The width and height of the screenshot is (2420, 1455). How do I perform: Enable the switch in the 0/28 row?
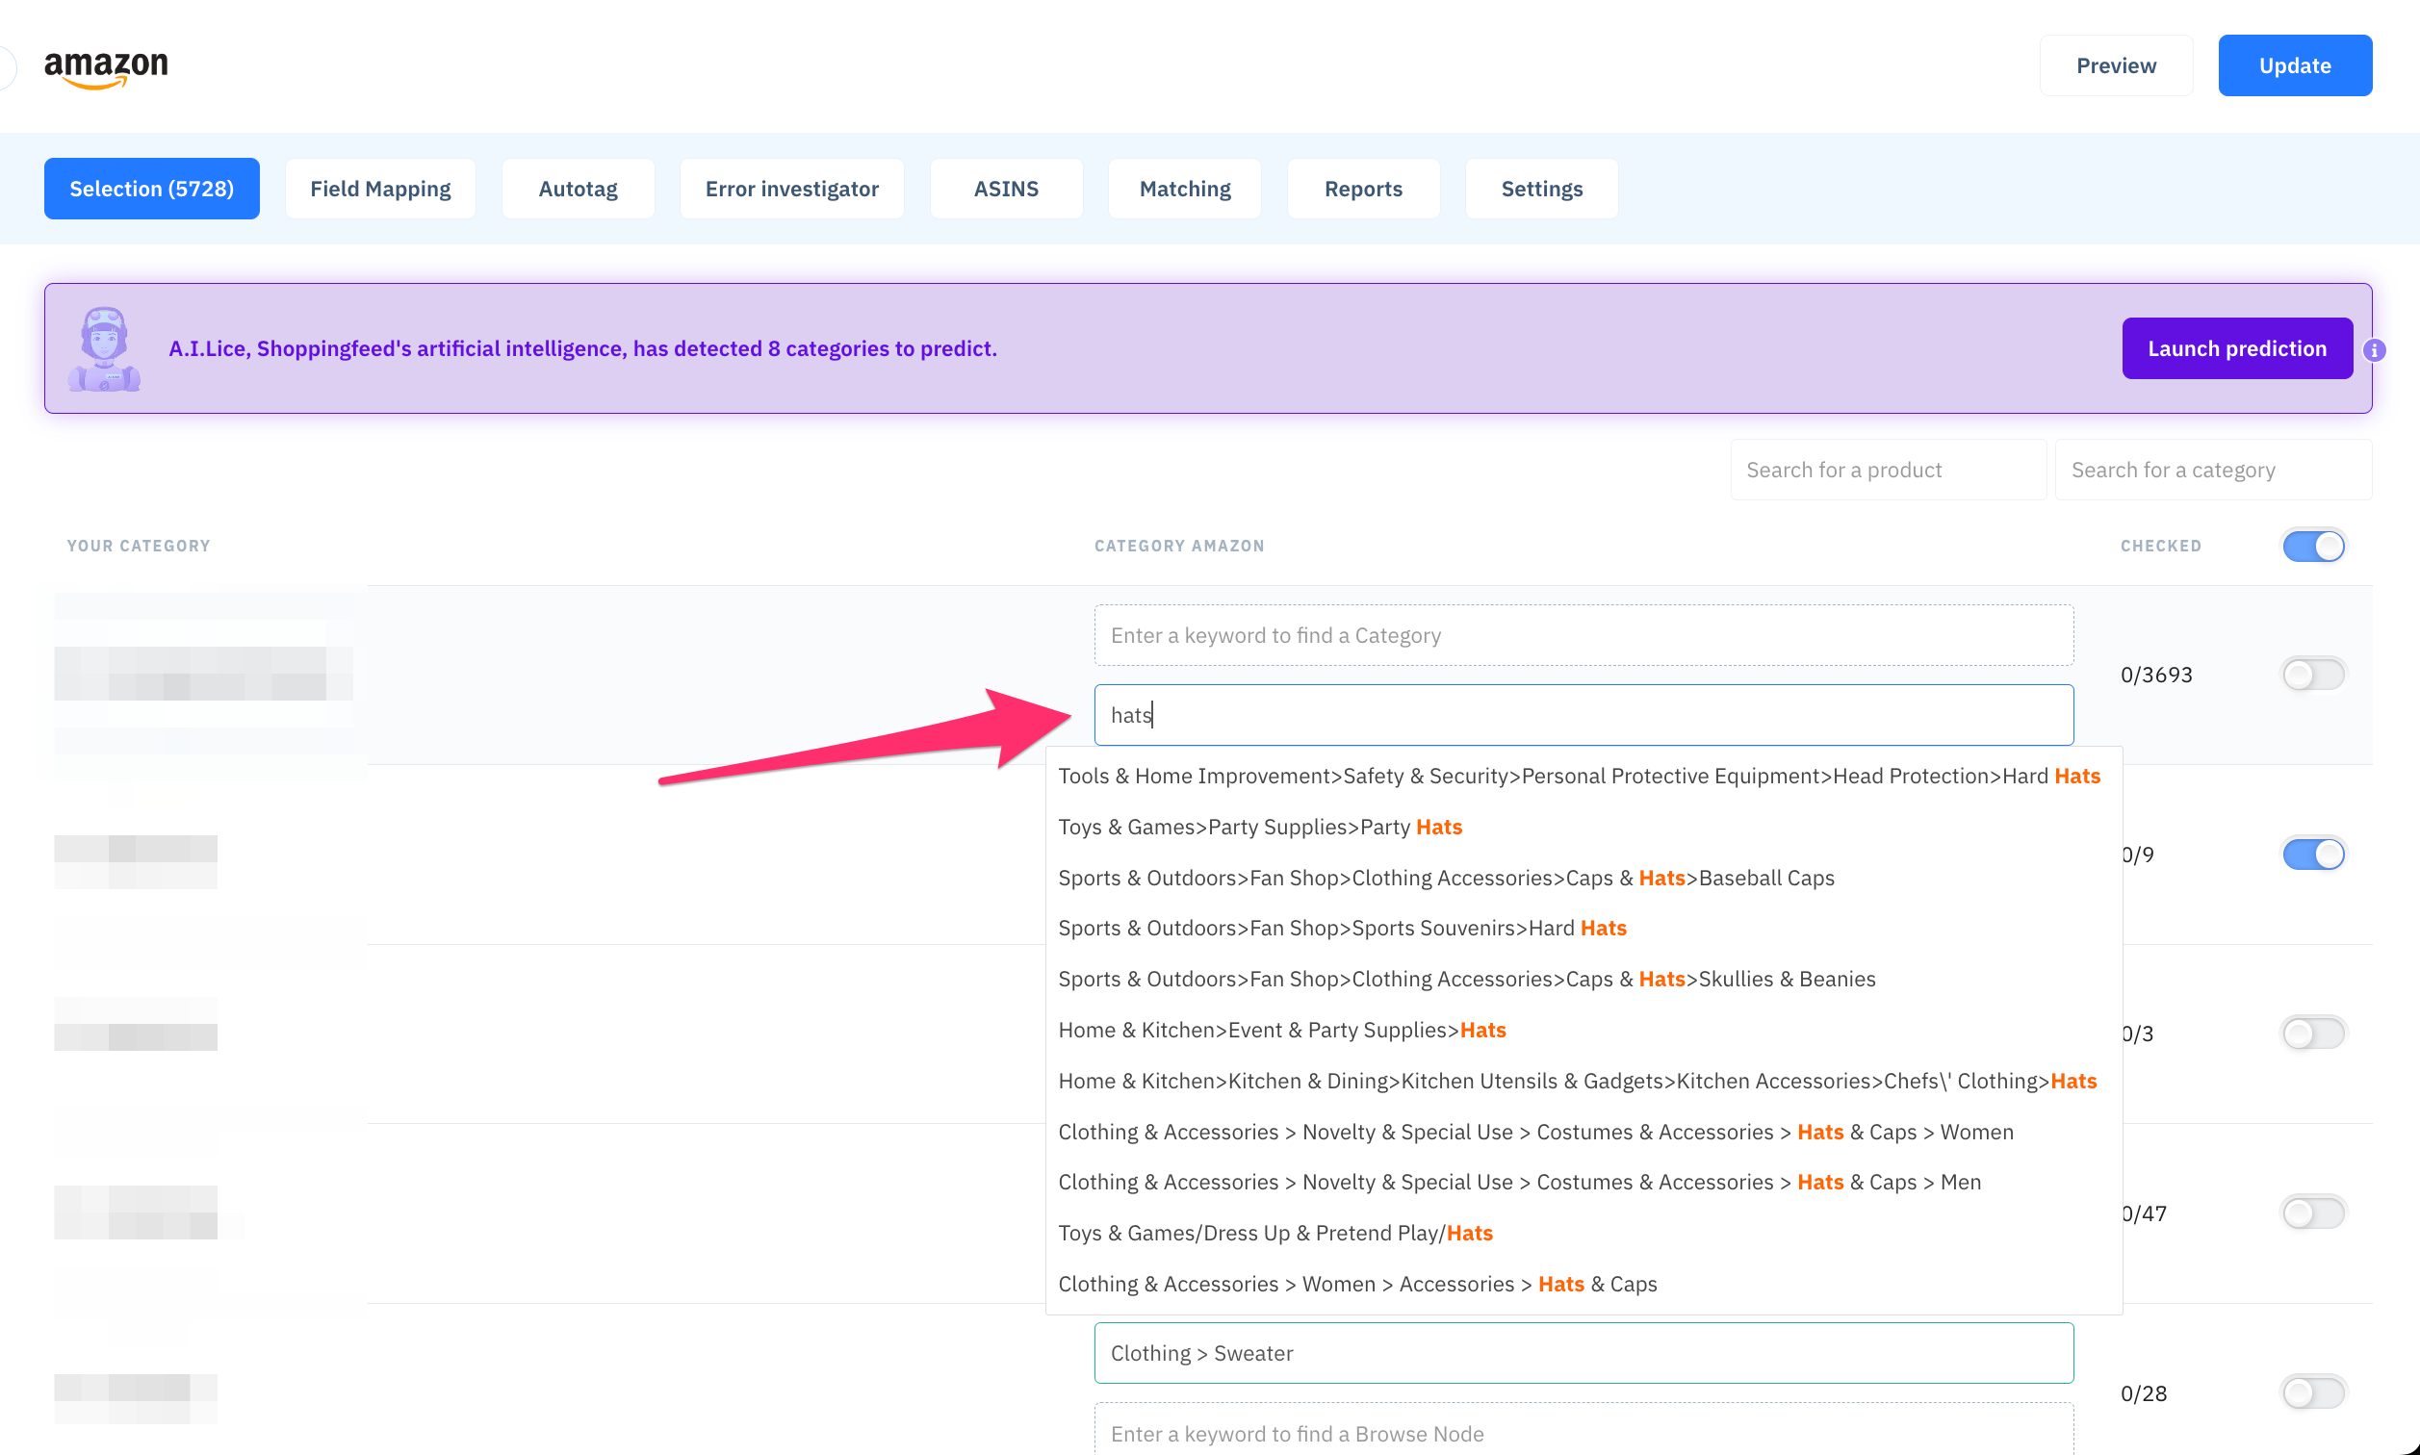click(2313, 1392)
